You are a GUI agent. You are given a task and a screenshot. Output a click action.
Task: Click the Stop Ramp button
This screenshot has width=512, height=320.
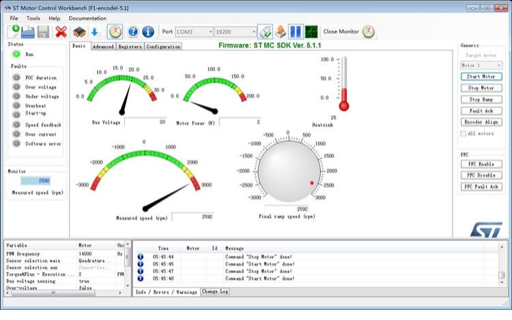click(481, 99)
